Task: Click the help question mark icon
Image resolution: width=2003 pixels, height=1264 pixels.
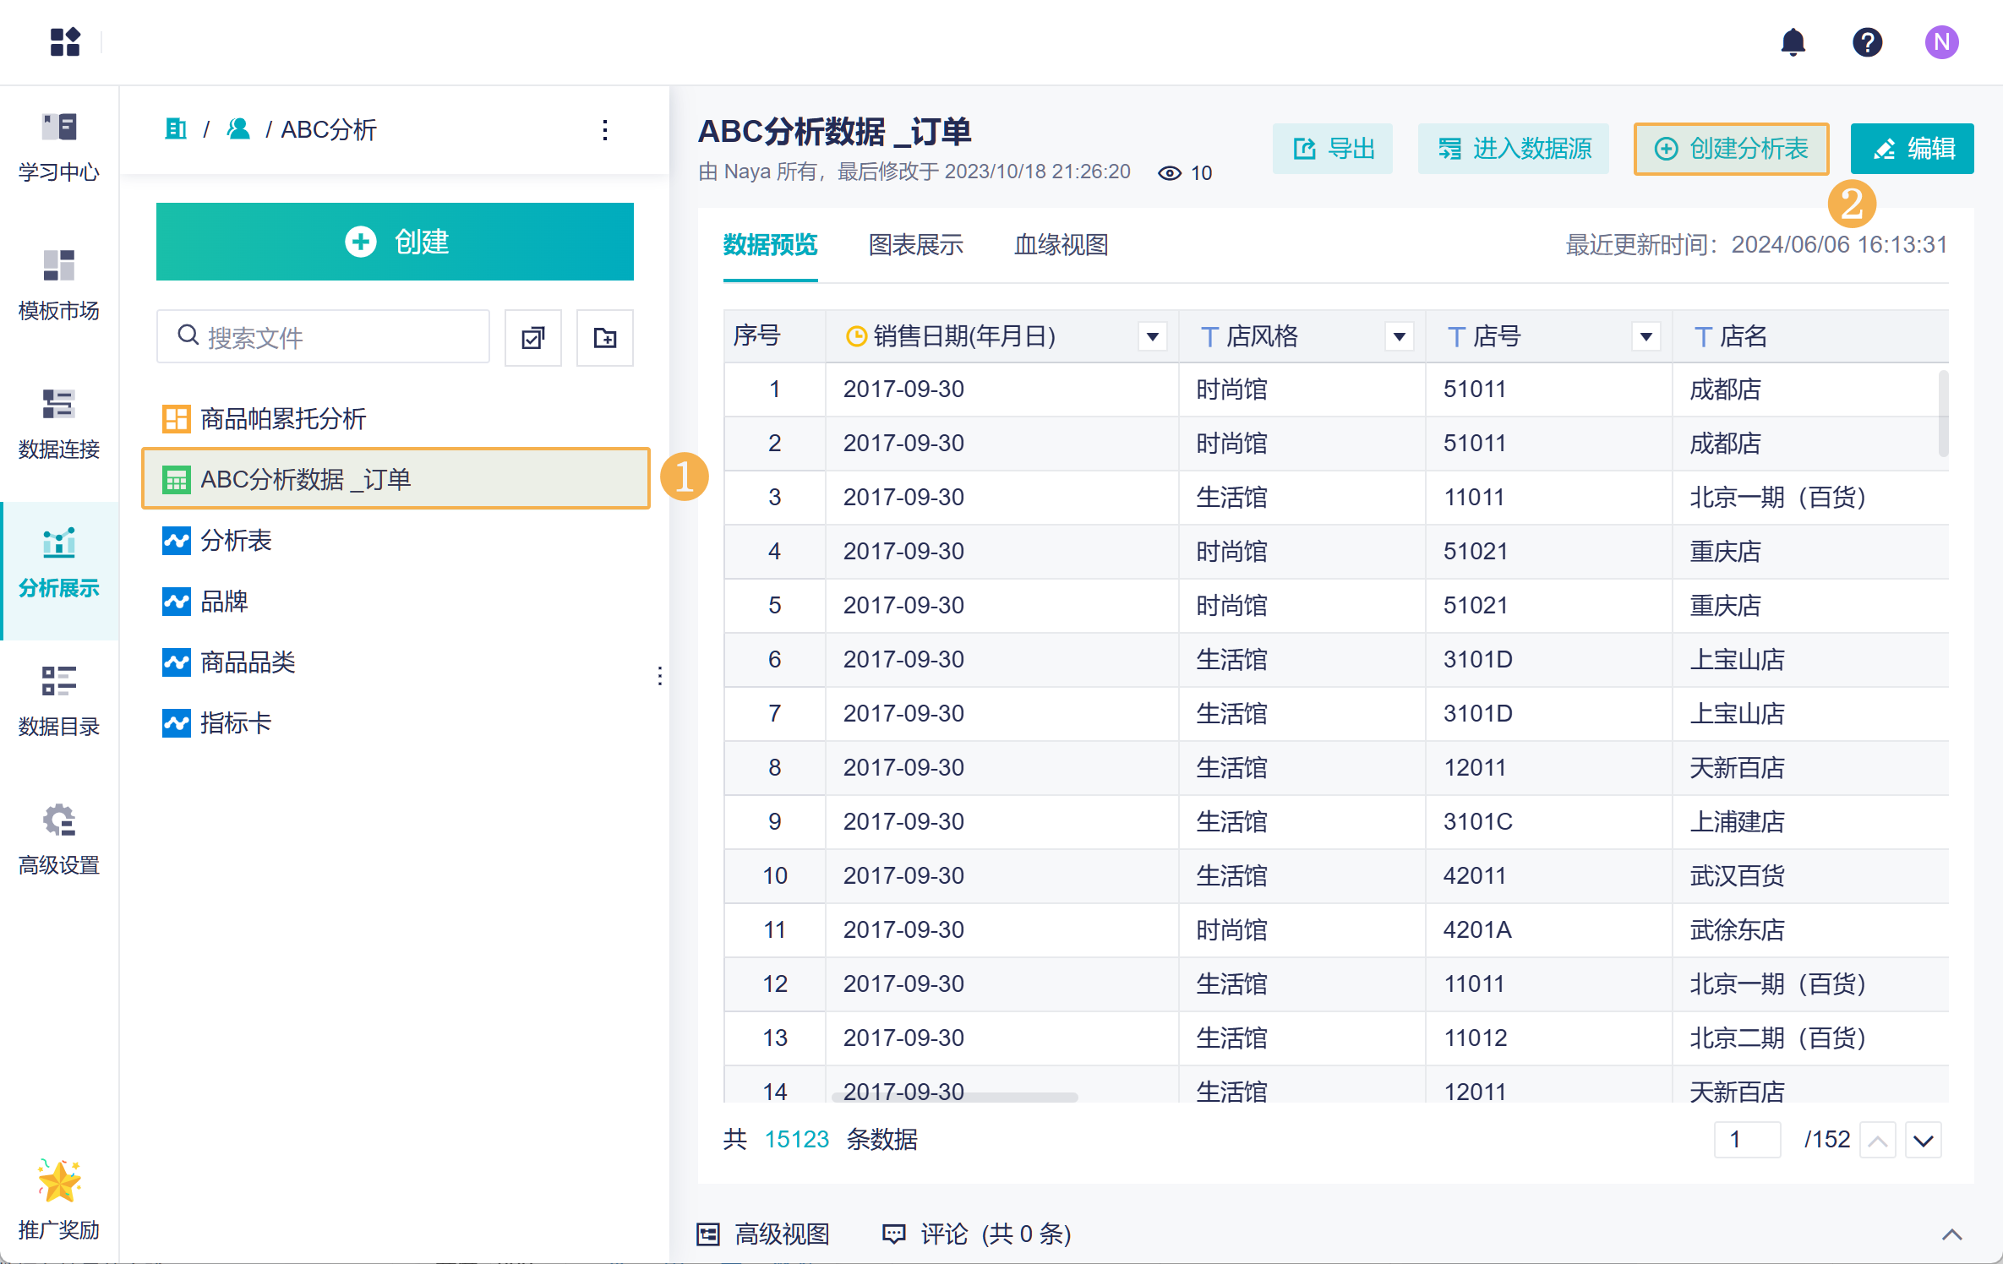Action: pyautogui.click(x=1867, y=42)
